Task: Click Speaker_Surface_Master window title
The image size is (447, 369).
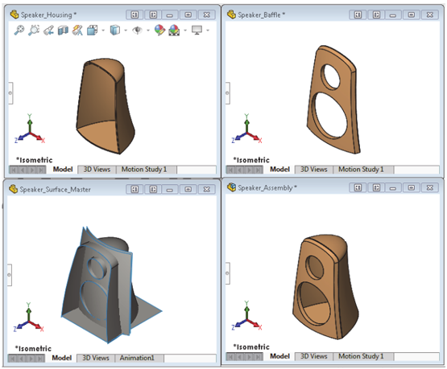Action: click(x=55, y=190)
